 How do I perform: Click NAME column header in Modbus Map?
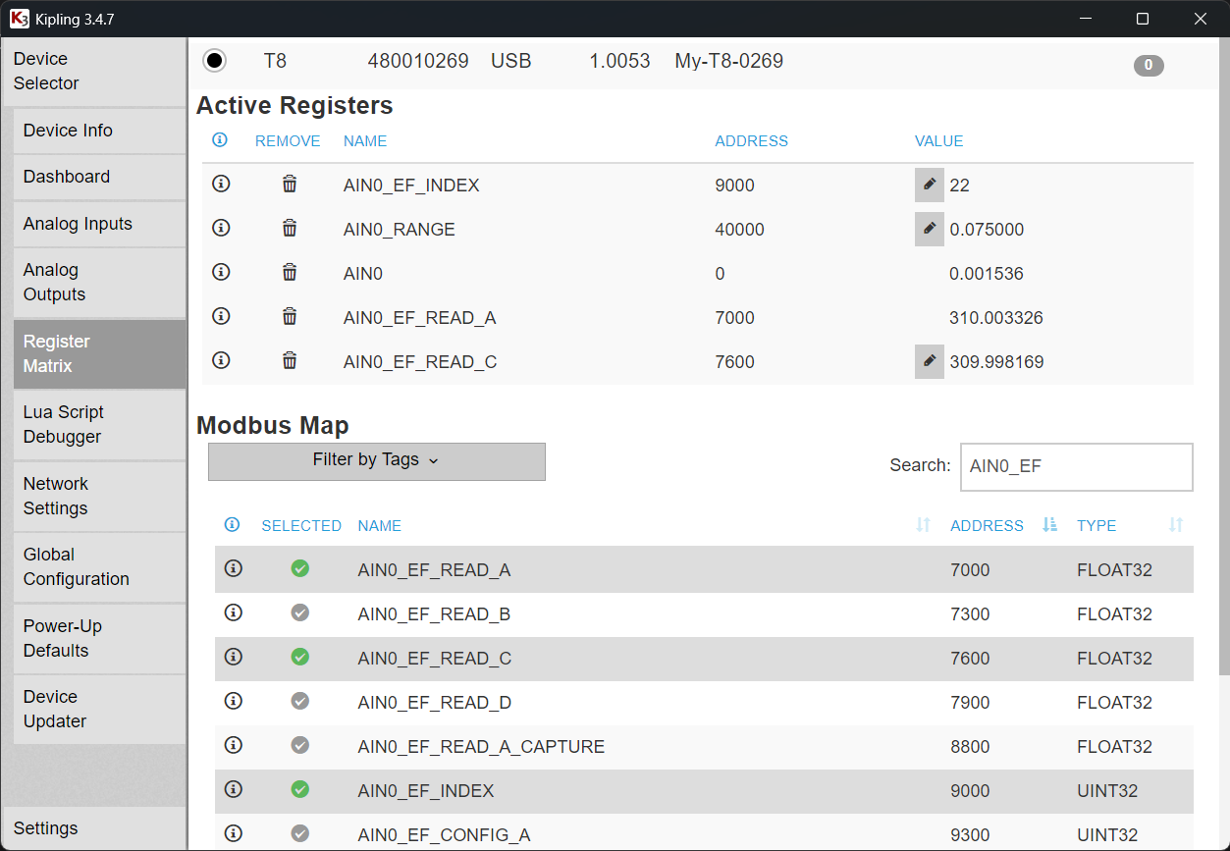point(380,526)
